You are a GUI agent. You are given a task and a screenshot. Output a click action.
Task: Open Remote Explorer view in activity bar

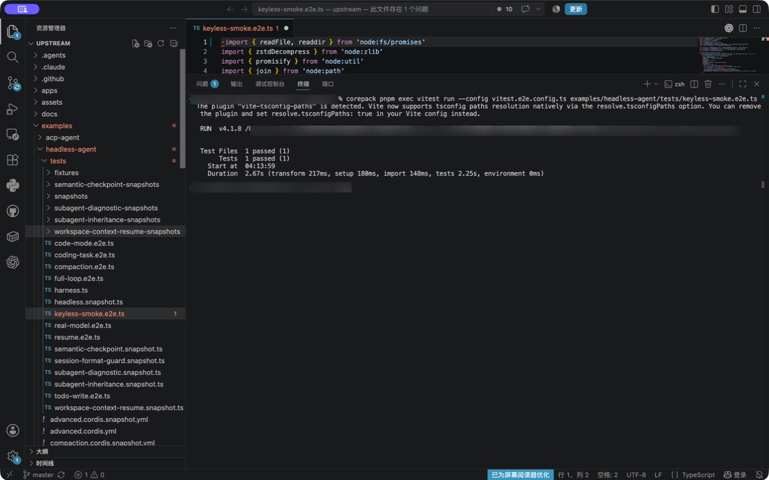13,134
